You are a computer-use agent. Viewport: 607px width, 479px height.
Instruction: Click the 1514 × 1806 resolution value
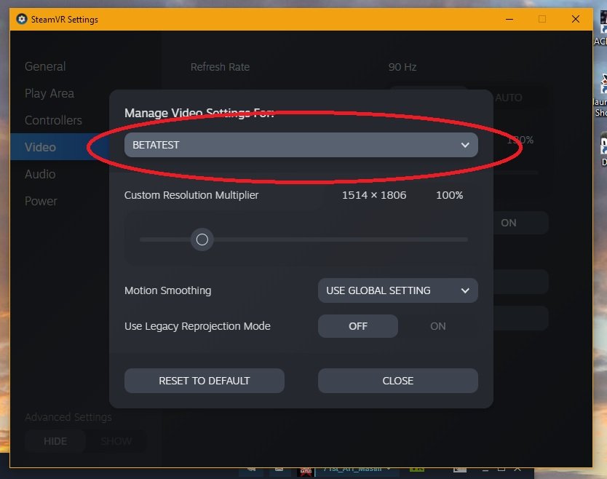pos(374,195)
